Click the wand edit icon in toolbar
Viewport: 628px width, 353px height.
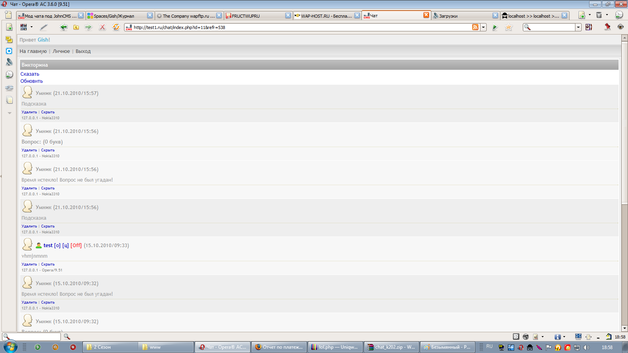click(x=44, y=27)
